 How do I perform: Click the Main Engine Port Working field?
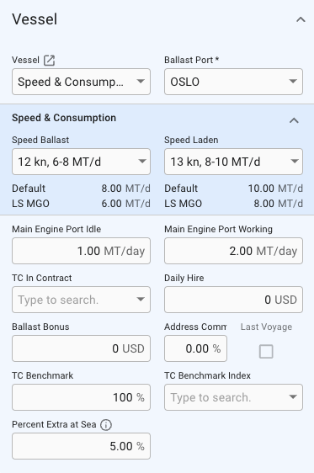pos(233,251)
